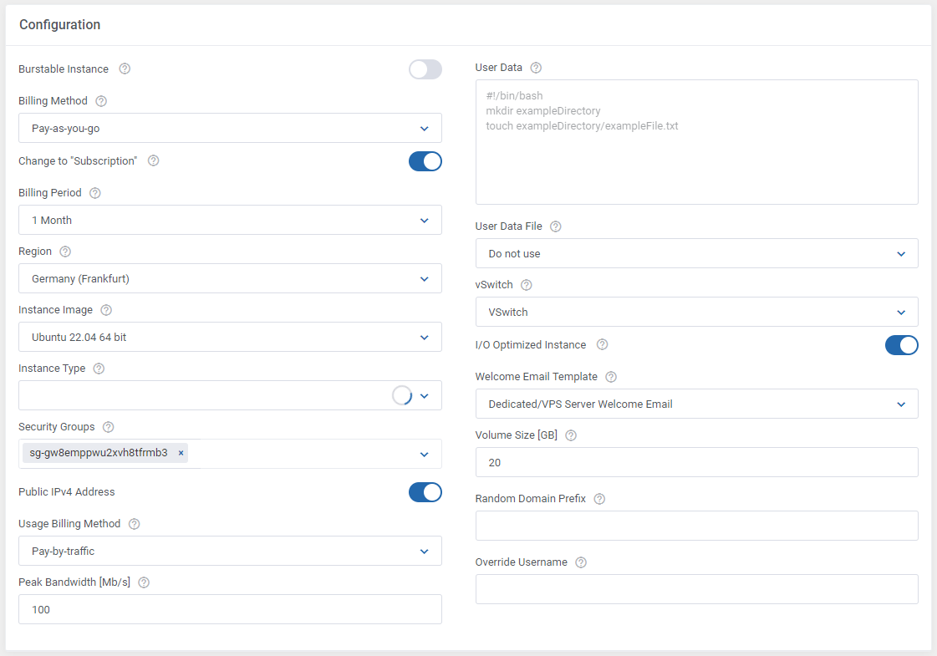This screenshot has height=656, width=937.
Task: Enable the Burstable Instance toggle
Action: click(425, 69)
